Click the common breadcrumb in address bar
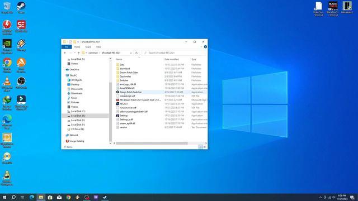 pos(93,53)
